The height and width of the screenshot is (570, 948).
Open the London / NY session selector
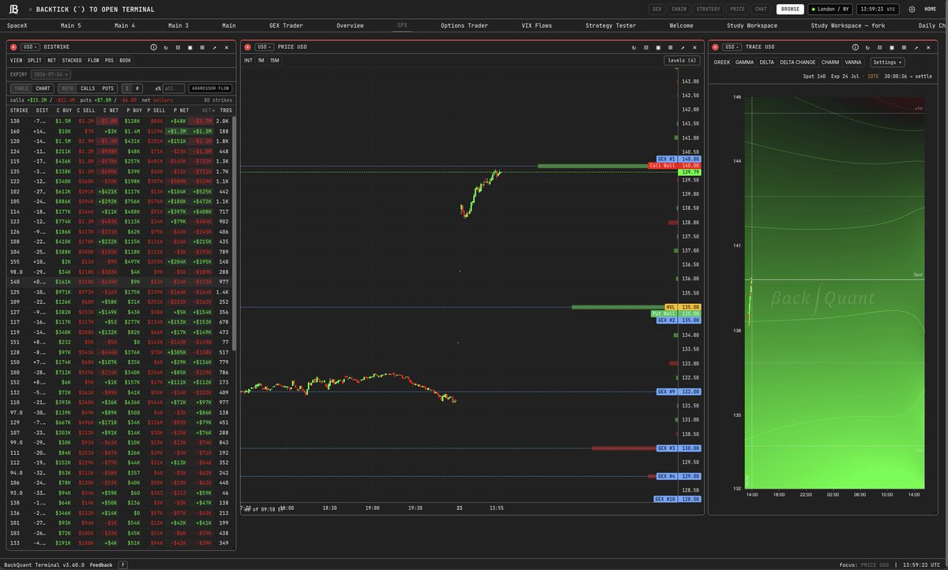(x=830, y=9)
